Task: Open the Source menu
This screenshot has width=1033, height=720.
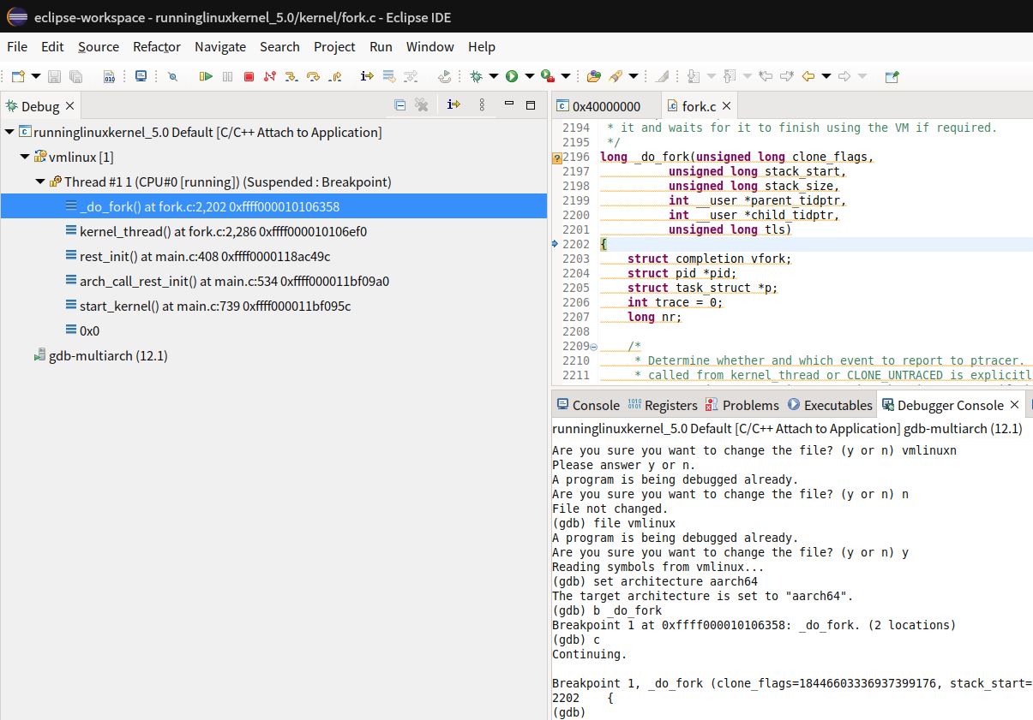Action: (x=99, y=46)
